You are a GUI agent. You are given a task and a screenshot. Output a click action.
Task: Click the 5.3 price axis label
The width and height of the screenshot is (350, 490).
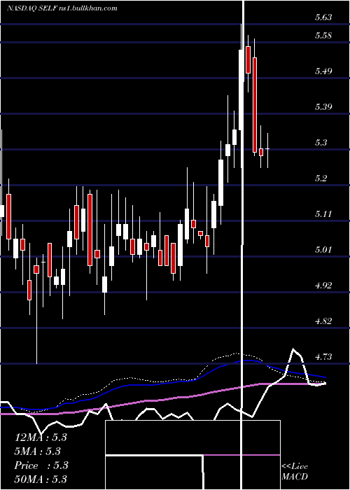pyautogui.click(x=321, y=143)
